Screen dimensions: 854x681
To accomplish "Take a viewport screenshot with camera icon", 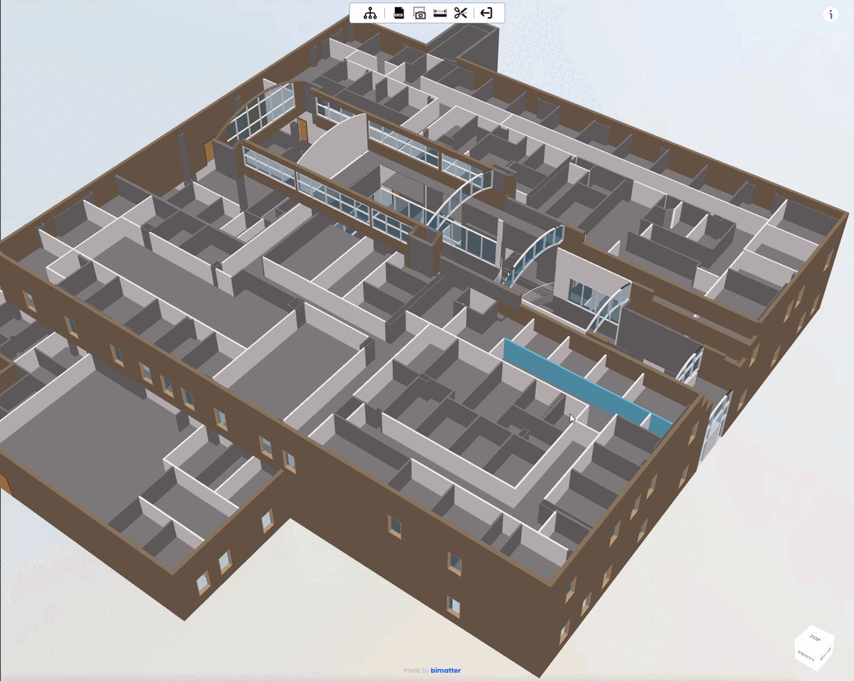I will point(420,13).
